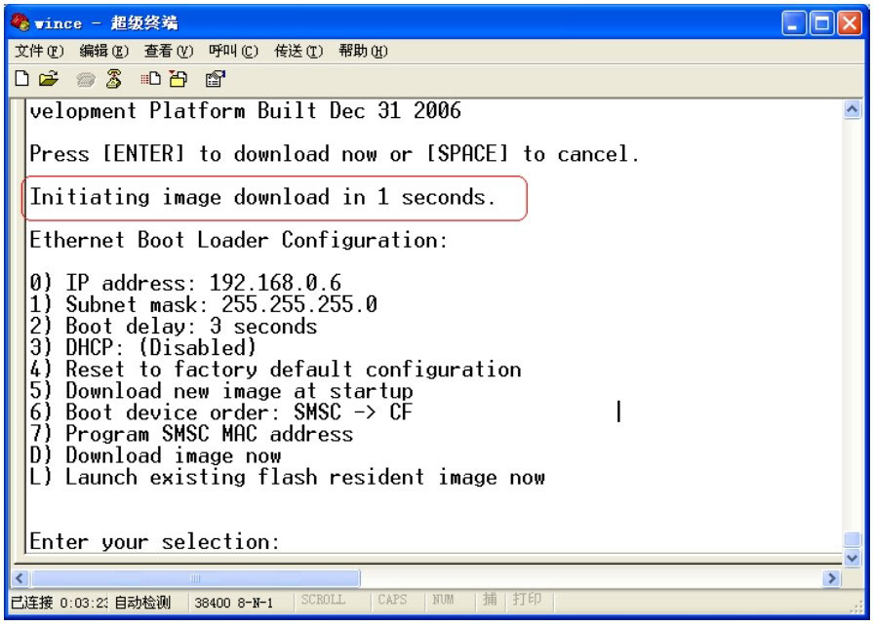Click the 'IP address: 192.168.0.6' line
This screenshot has width=873, height=627.
[185, 283]
